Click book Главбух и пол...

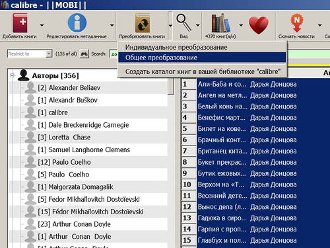(222, 240)
